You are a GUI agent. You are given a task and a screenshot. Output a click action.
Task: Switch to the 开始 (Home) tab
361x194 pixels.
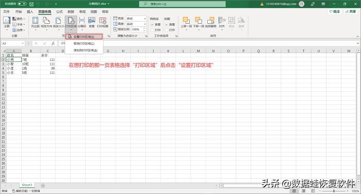(x=19, y=11)
